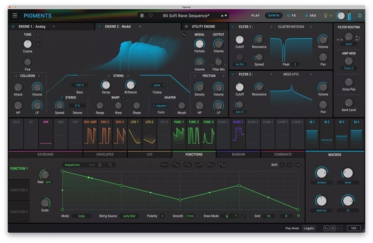
Task: Click the SYNTH view button
Action: pyautogui.click(x=274, y=15)
